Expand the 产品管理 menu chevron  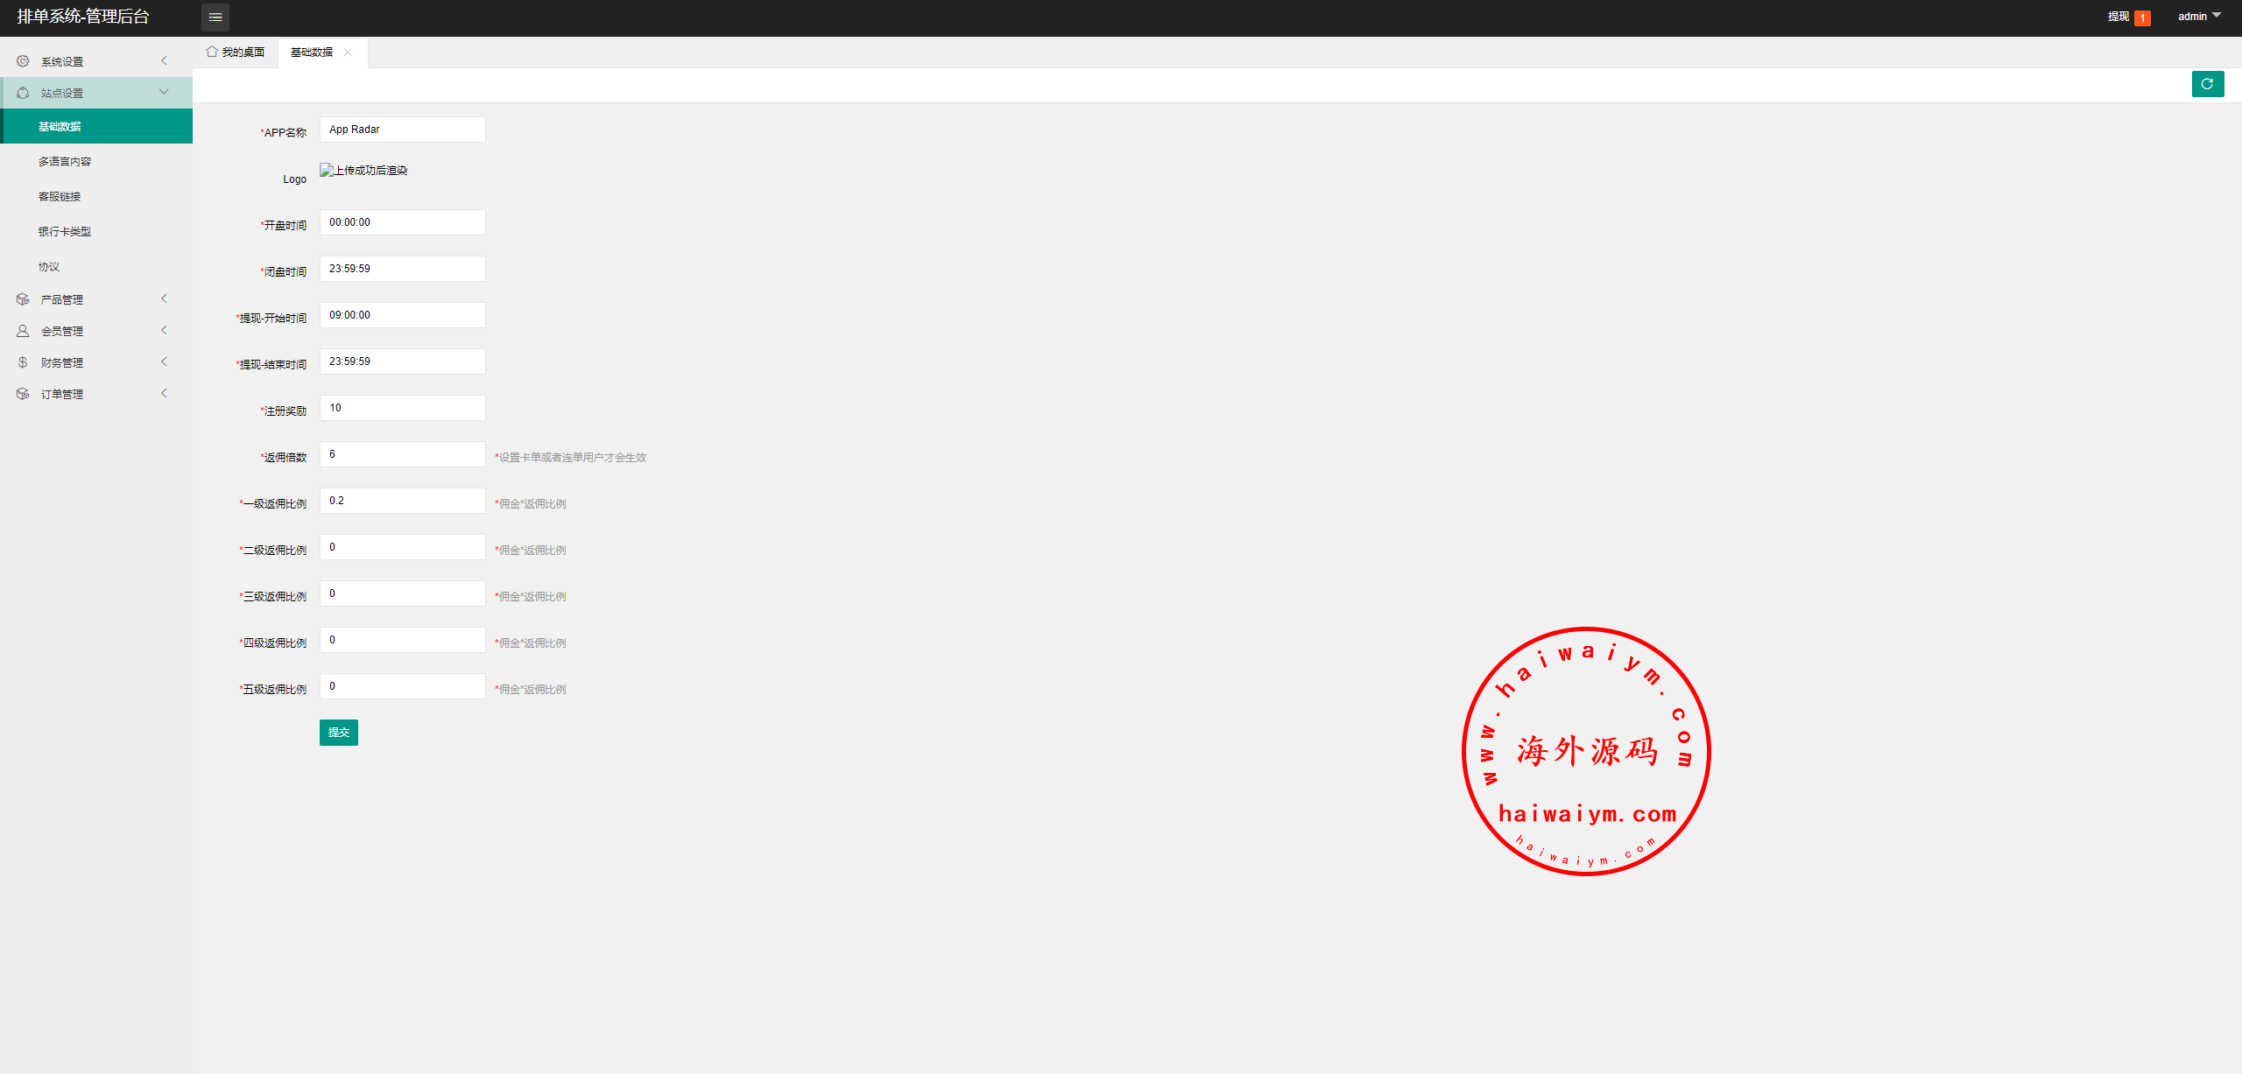tap(164, 298)
